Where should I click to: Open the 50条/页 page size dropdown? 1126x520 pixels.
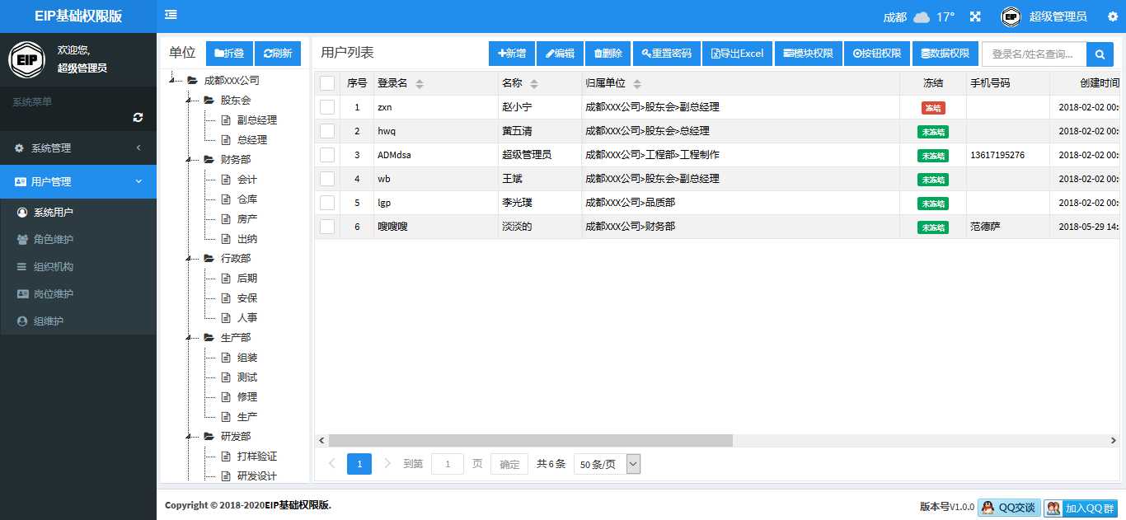[x=607, y=464]
